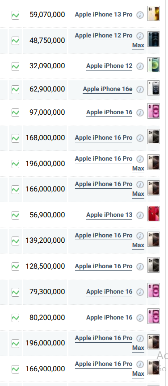Follow the Apple iPhone 16e link

click(108, 89)
